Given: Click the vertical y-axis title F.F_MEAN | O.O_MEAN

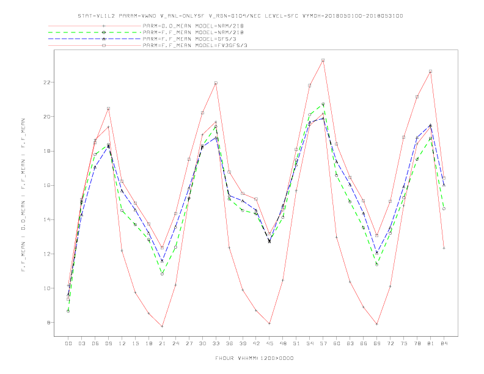Looking at the screenshot, I should (23, 195).
